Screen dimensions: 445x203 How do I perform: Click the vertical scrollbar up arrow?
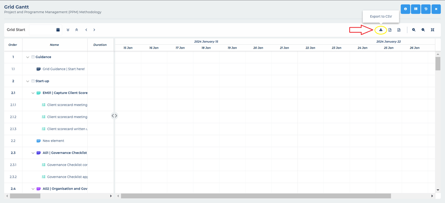pos(438,54)
